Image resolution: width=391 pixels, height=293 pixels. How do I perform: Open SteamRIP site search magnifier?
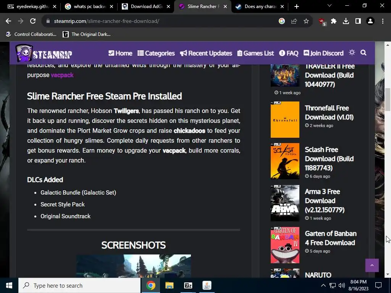click(x=364, y=53)
